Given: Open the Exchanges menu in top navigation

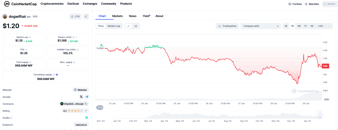Looking at the screenshot, I should tap(90, 4).
